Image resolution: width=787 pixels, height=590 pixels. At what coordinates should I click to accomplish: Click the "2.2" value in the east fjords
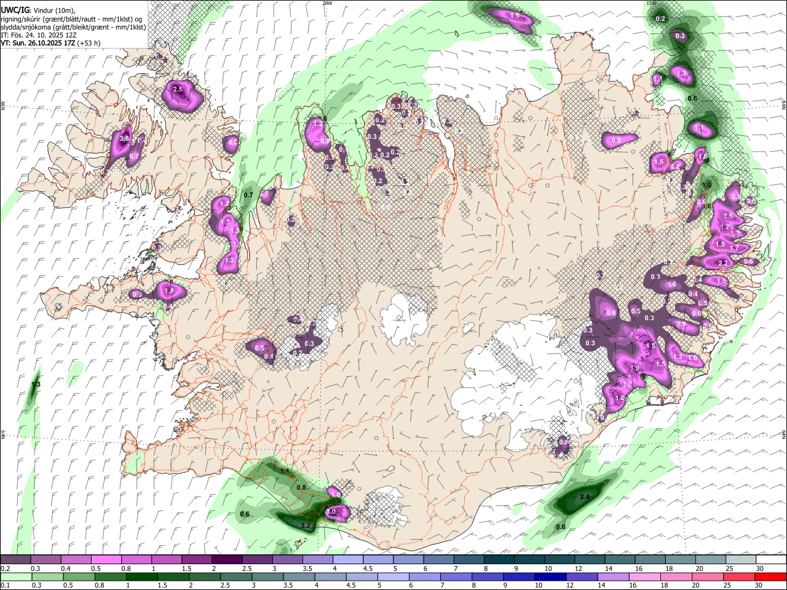723,263
